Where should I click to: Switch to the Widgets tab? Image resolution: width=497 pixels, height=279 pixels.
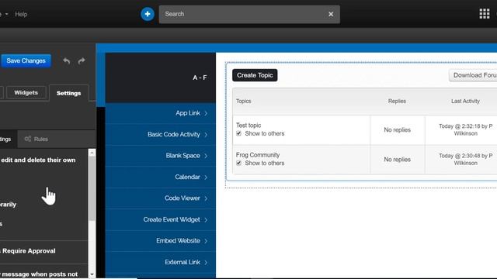[x=26, y=93]
